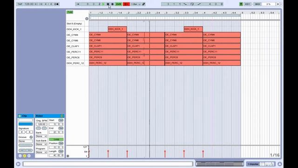The height and width of the screenshot is (168, 298).
Task: Select the velocity marker at bar 3
Action: tap(165, 151)
